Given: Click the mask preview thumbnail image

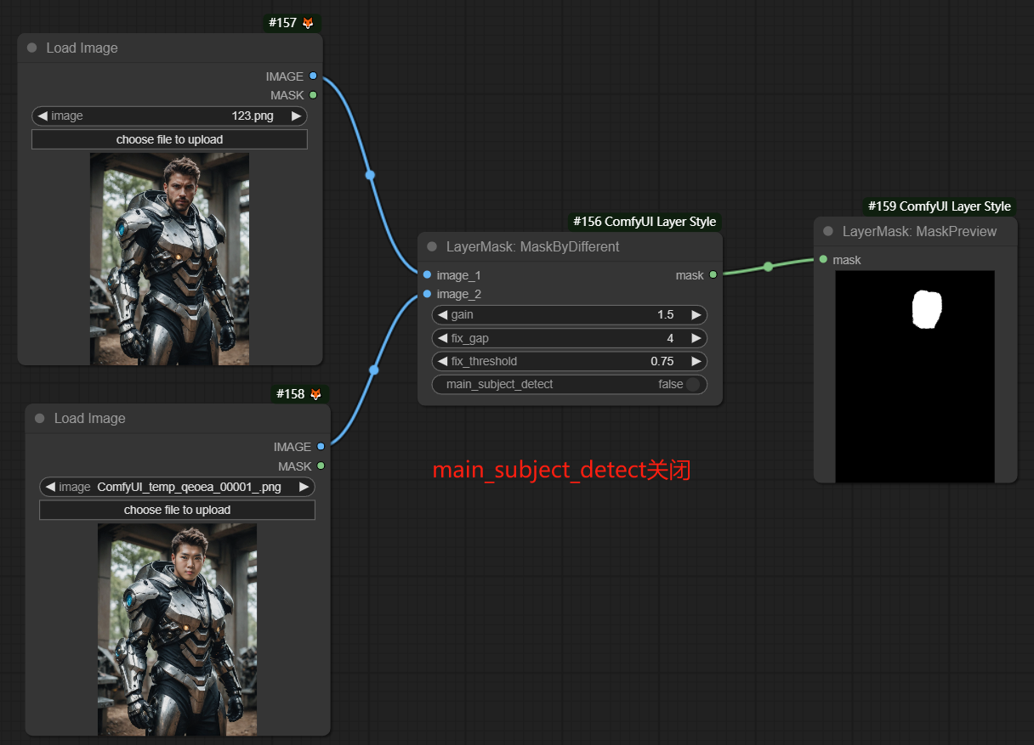Looking at the screenshot, I should click(x=914, y=376).
